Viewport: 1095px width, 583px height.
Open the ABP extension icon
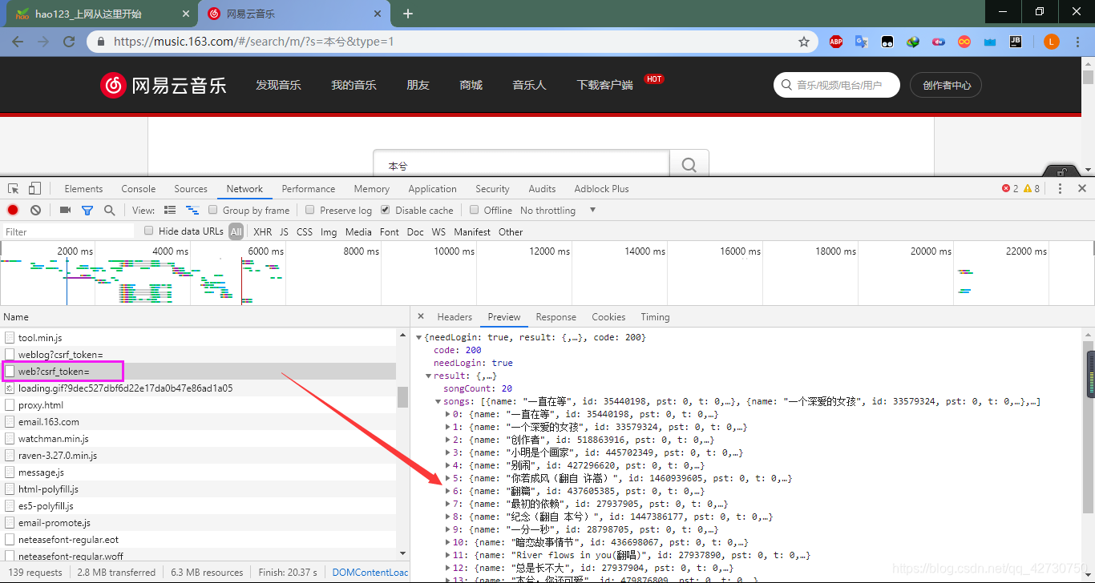pyautogui.click(x=836, y=42)
